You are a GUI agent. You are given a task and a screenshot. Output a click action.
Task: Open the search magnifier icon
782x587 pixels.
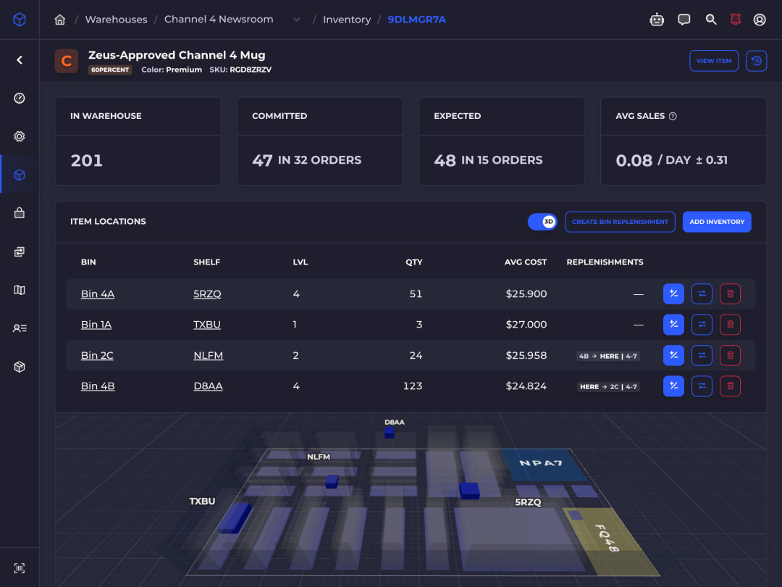click(711, 20)
